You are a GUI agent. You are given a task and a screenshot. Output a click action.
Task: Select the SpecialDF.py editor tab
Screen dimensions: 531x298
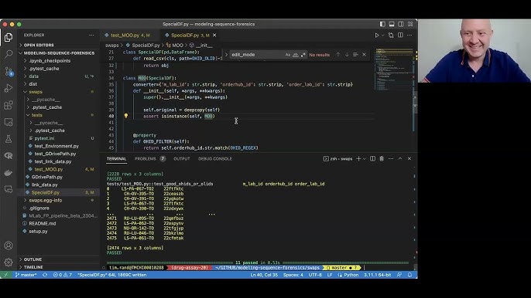click(190, 36)
